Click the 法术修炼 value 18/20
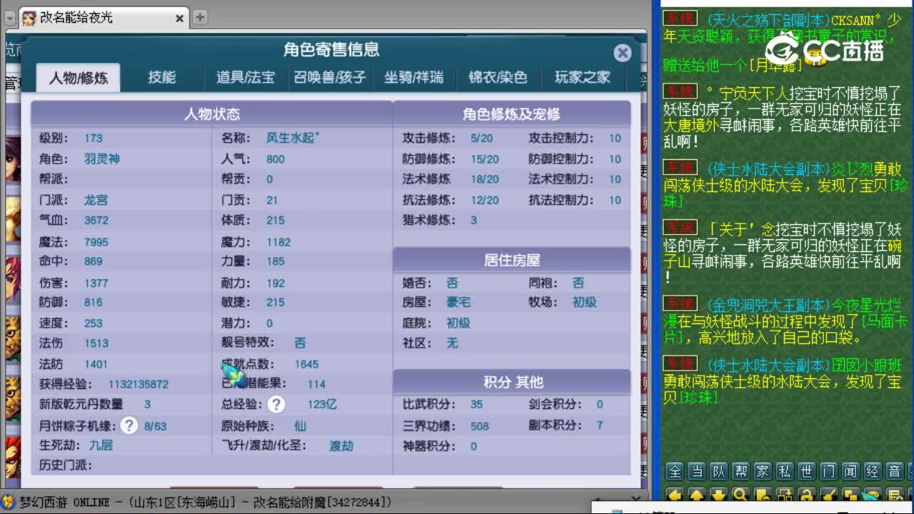 (484, 179)
